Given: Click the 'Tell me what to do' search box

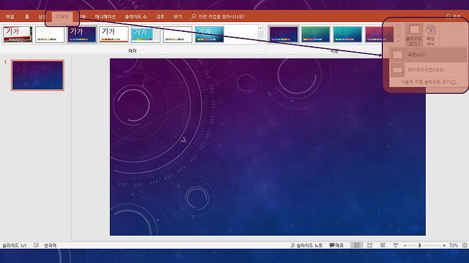Looking at the screenshot, I should (x=218, y=17).
